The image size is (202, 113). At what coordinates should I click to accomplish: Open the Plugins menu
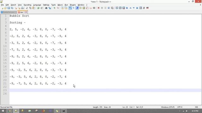(73, 5)
